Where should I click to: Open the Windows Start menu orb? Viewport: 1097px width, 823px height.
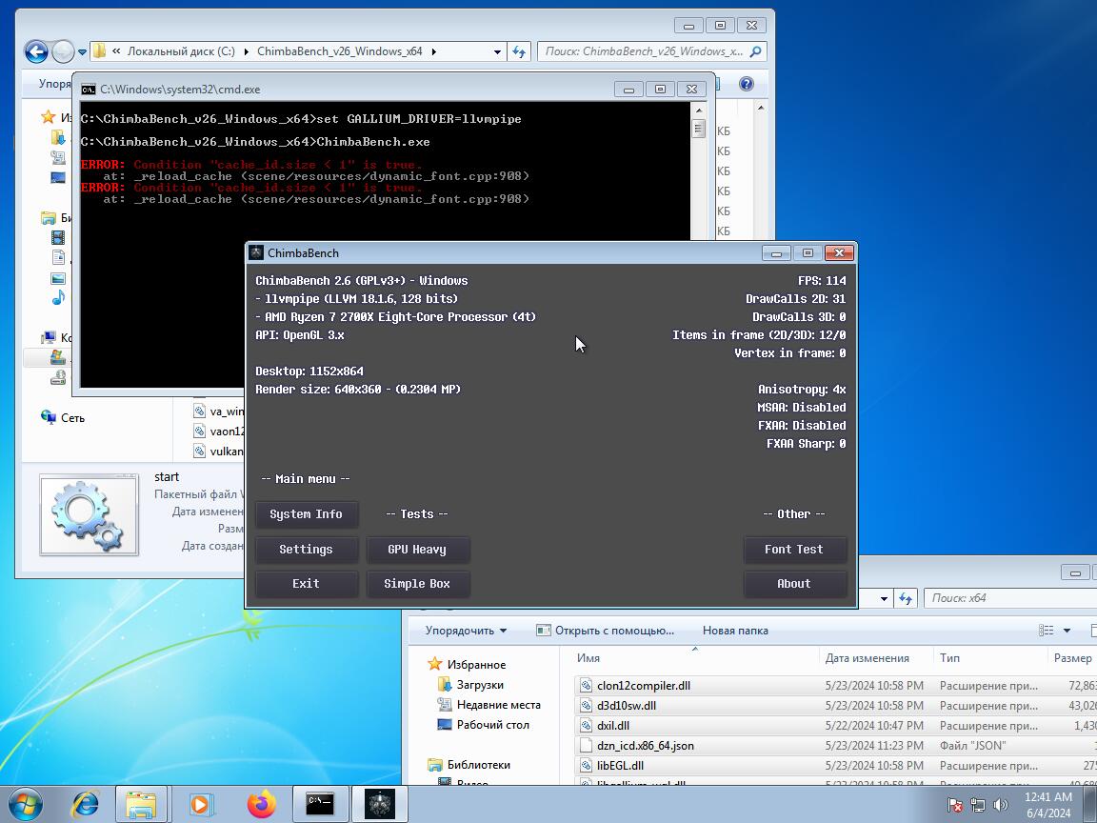[26, 804]
